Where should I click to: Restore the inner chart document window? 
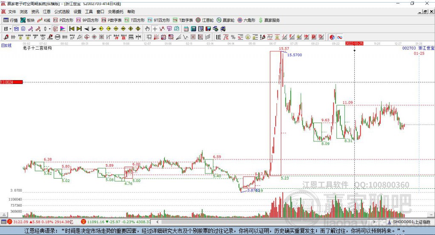(425, 11)
